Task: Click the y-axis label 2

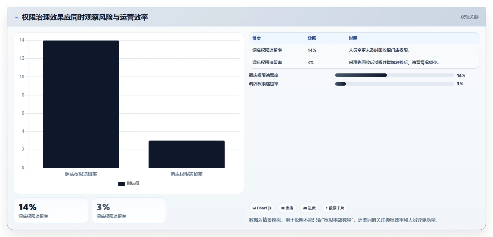Action: [23, 150]
